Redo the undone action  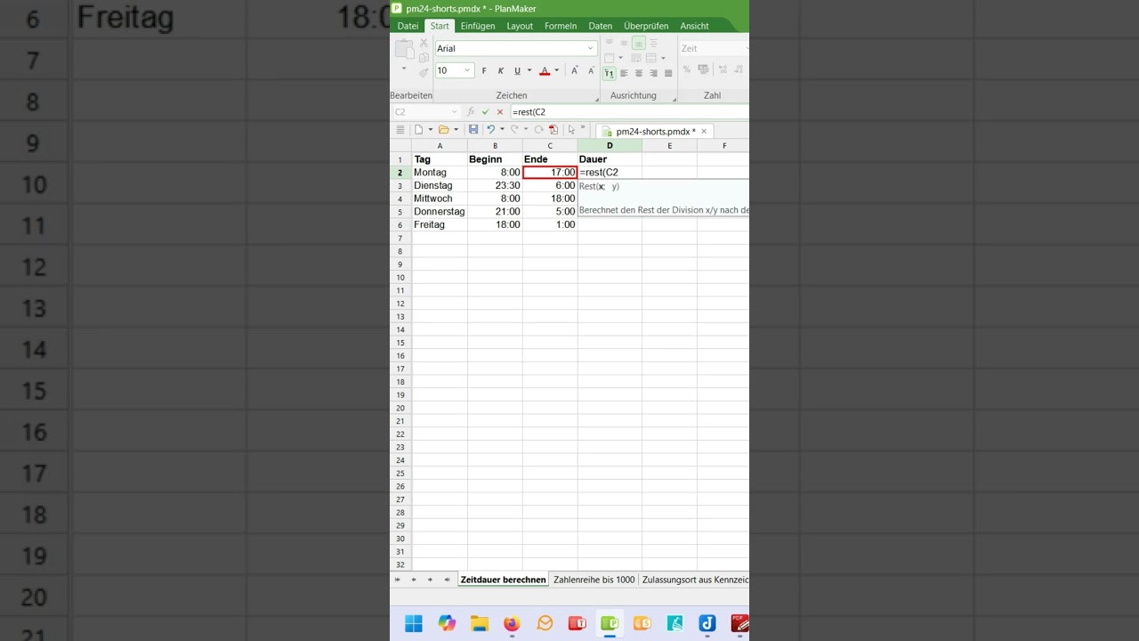tap(514, 129)
